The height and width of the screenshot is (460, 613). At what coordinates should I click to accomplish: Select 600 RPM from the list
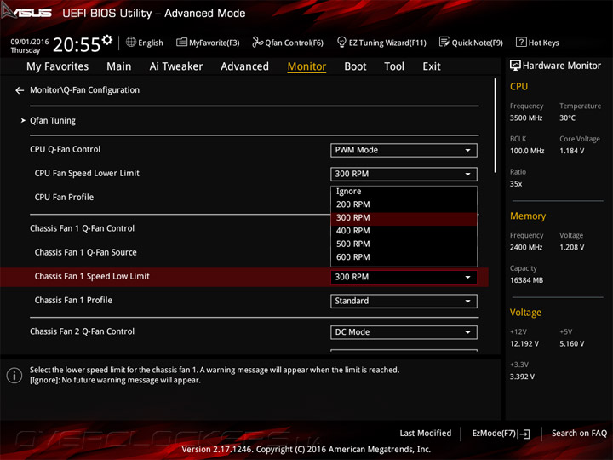coord(404,257)
